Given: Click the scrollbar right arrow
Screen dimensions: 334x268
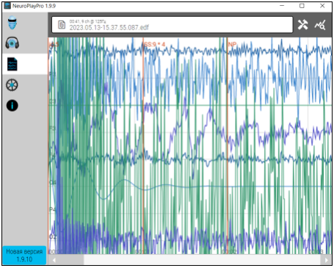Looking at the screenshot, I should [x=326, y=260].
